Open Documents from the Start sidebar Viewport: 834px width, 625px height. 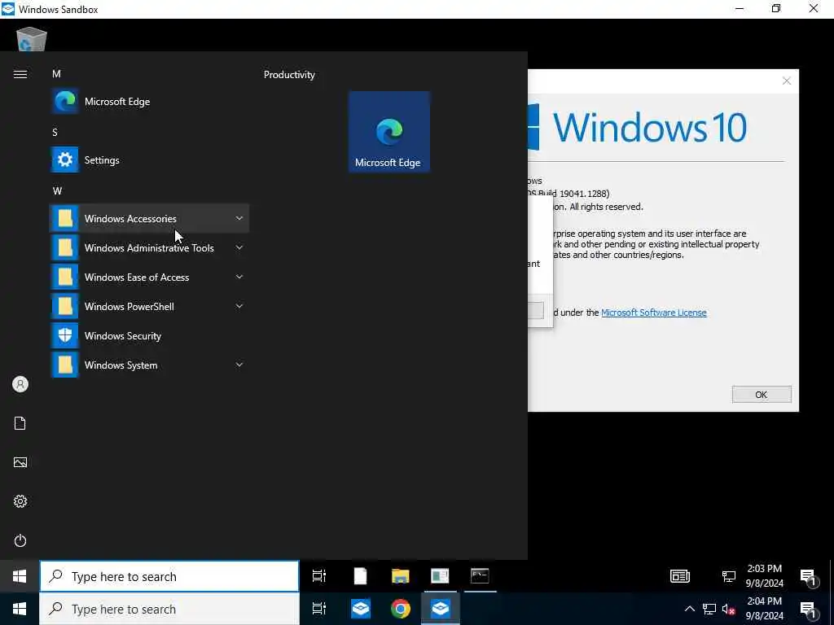pos(20,423)
